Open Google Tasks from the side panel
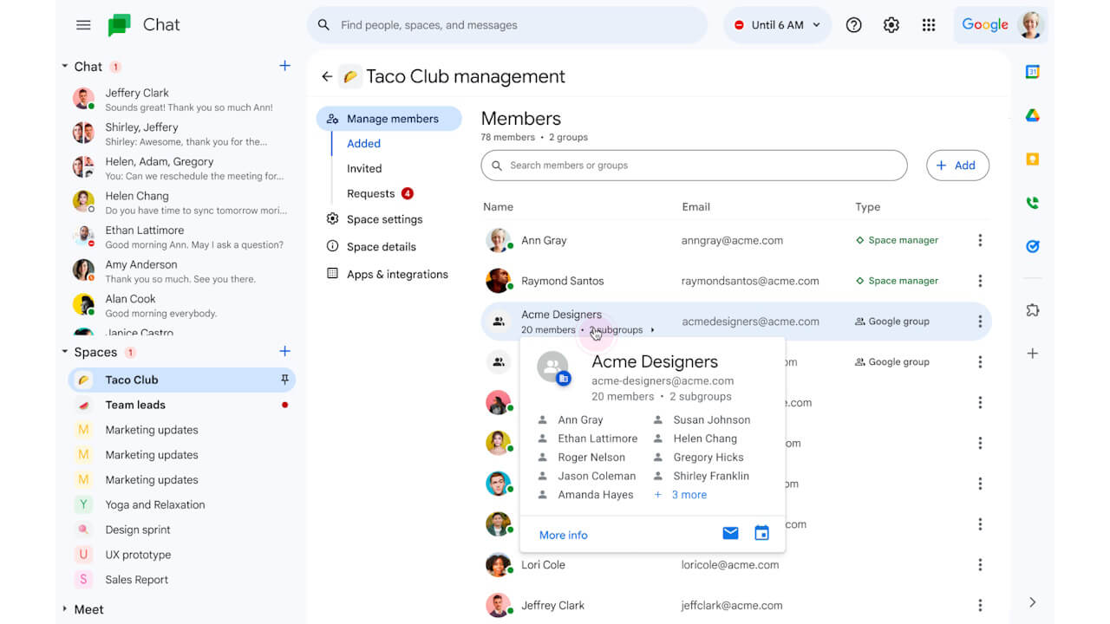 (1032, 245)
